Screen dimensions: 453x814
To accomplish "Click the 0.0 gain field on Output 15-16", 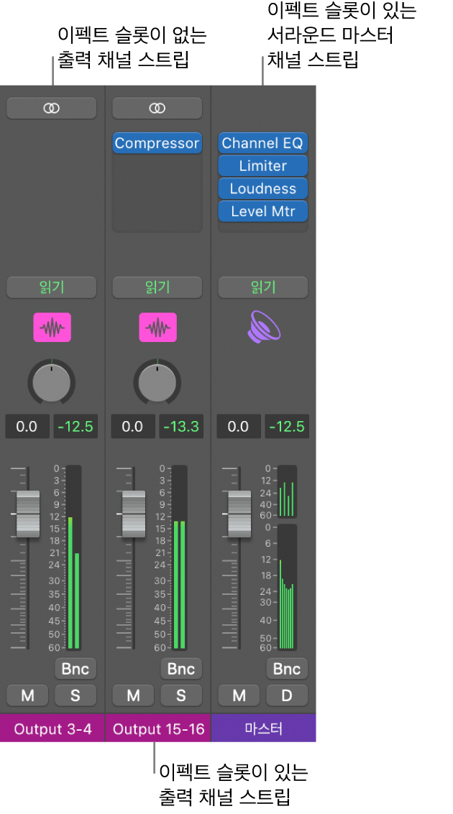I will click(133, 427).
